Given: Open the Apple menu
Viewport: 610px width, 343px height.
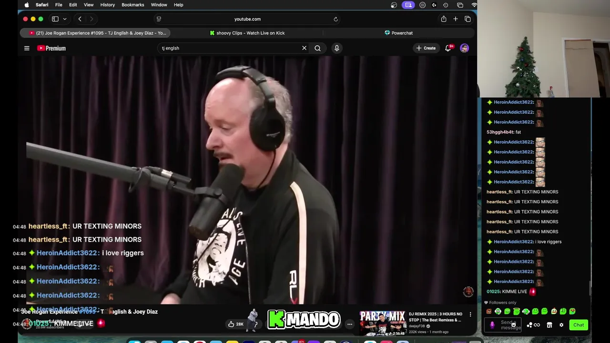Looking at the screenshot, I should [27, 5].
